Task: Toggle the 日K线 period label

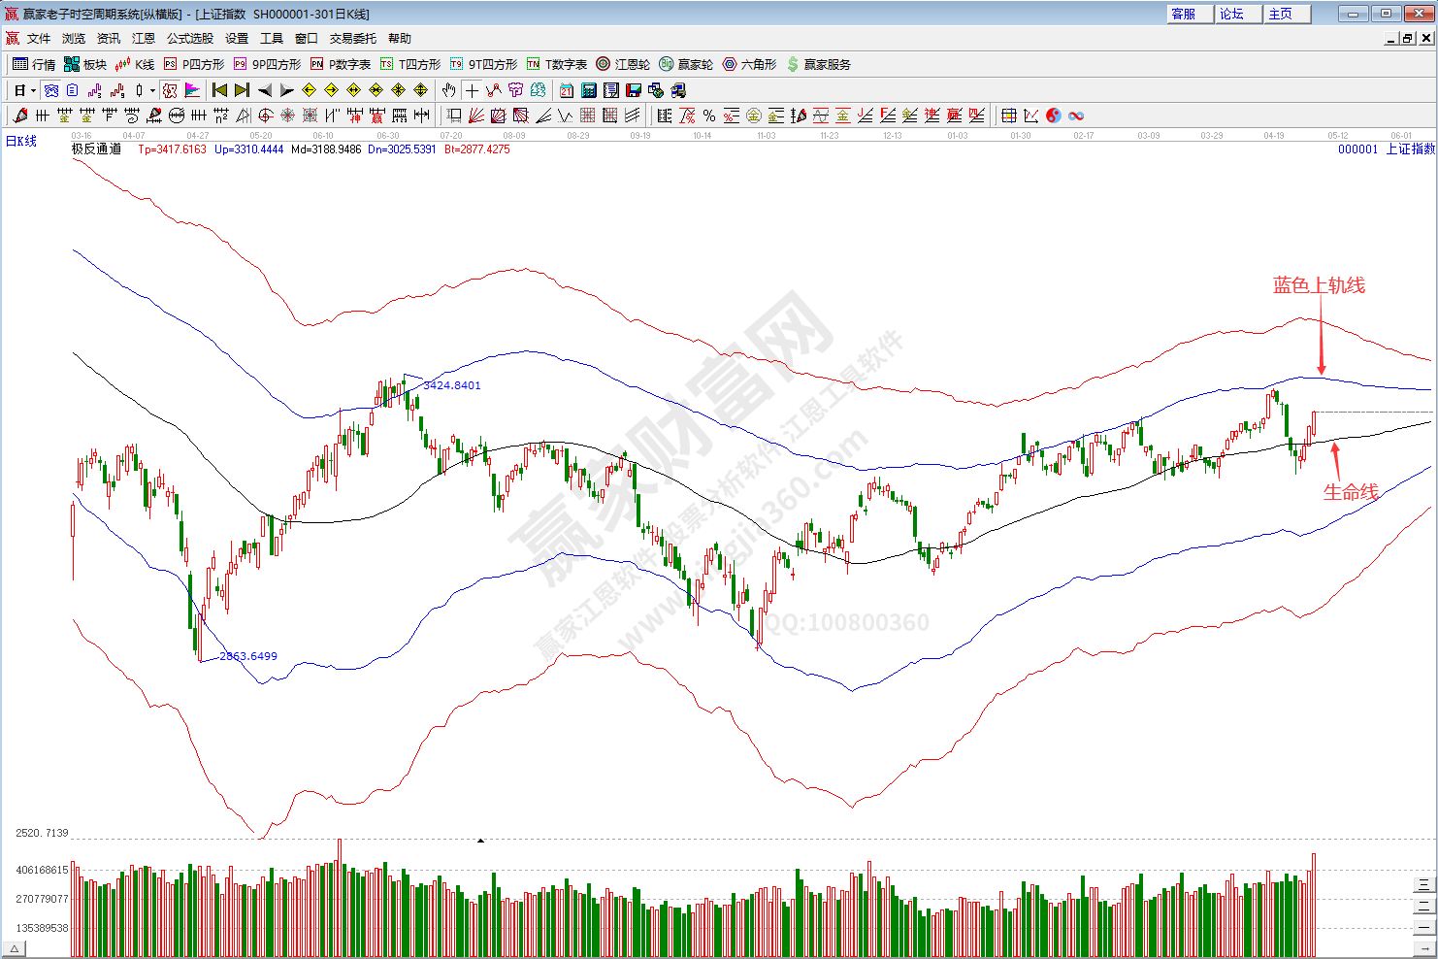Action: click(21, 142)
